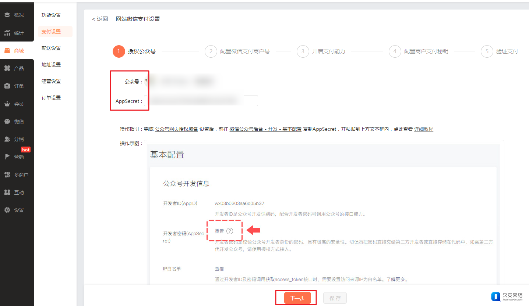Click the 分销 distribution people icon
529x306 pixels.
coord(7,139)
